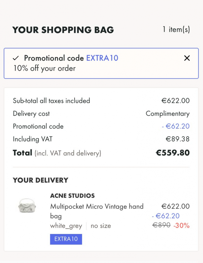Click the crossed-out €890 original price
203x263 pixels.
point(161,225)
